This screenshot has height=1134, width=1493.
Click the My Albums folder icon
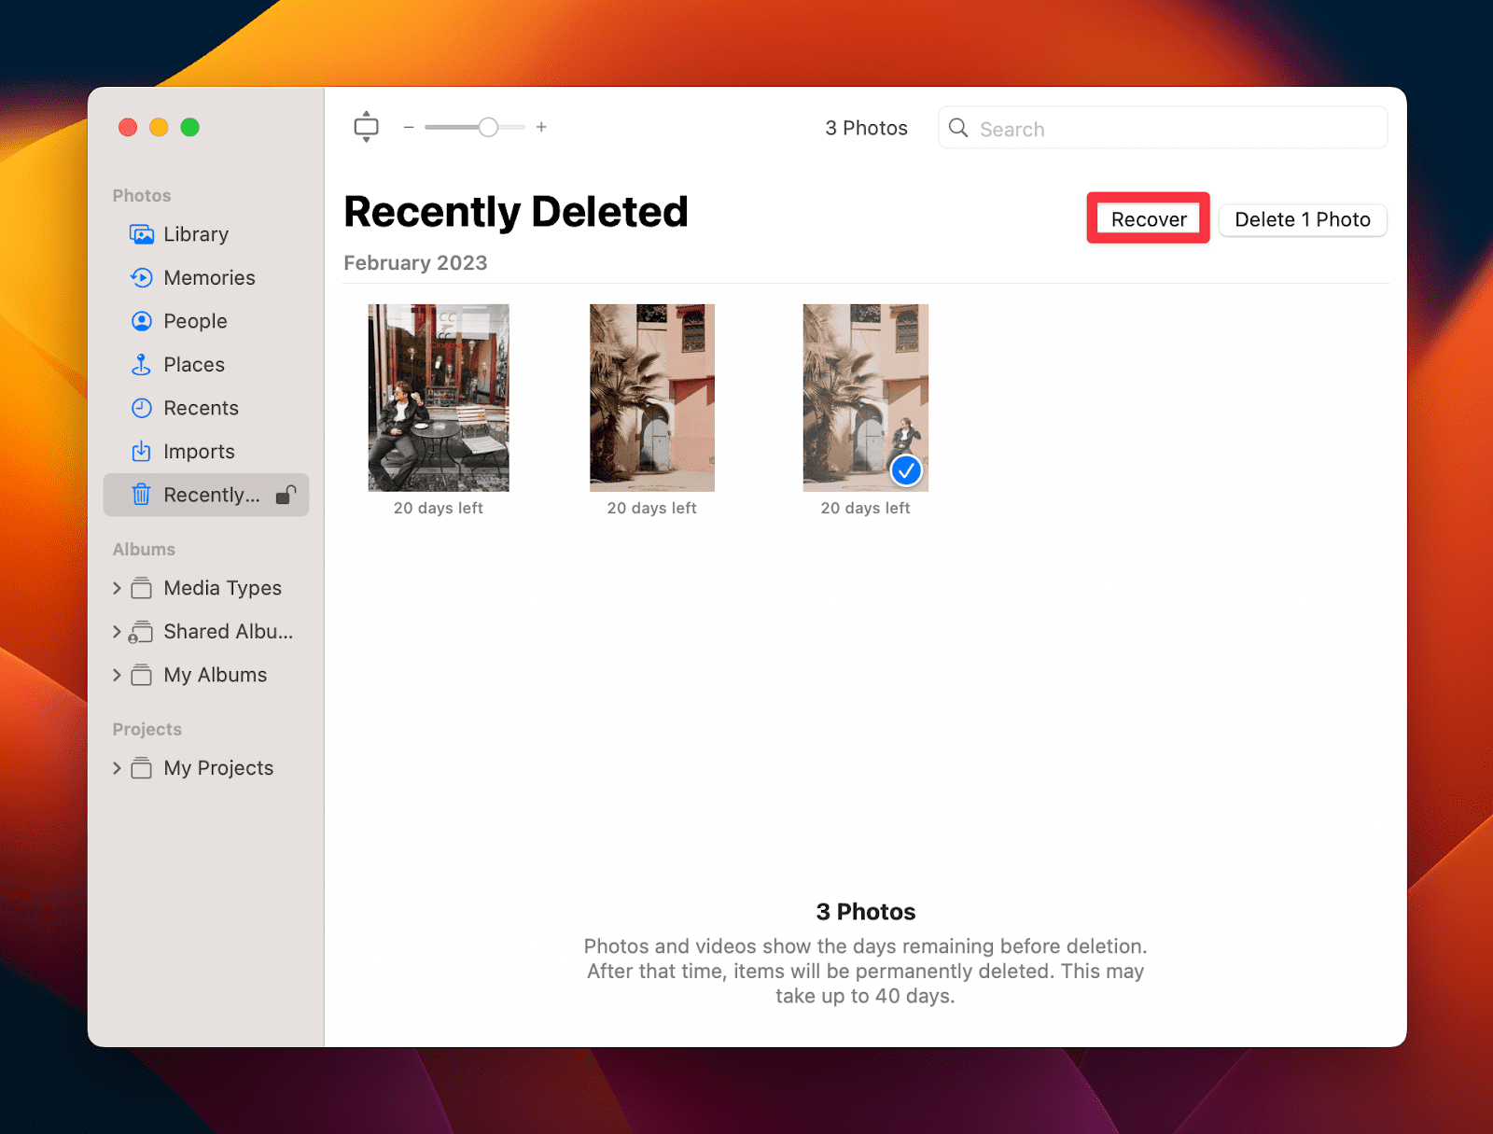click(x=141, y=675)
